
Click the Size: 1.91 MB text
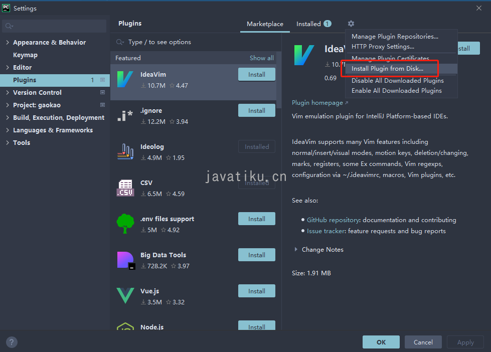311,273
